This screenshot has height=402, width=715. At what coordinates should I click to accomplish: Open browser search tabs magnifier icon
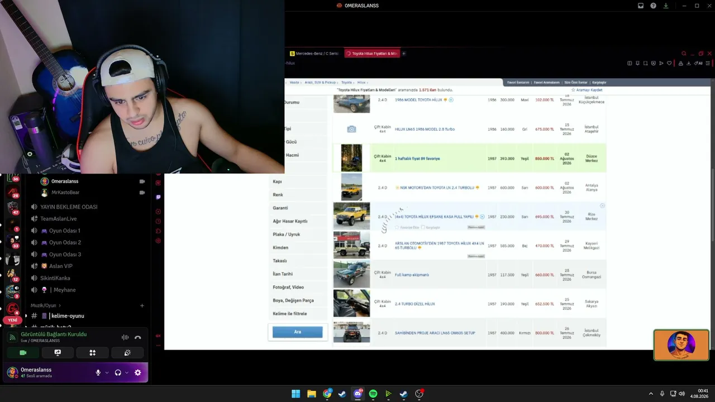pos(683,54)
